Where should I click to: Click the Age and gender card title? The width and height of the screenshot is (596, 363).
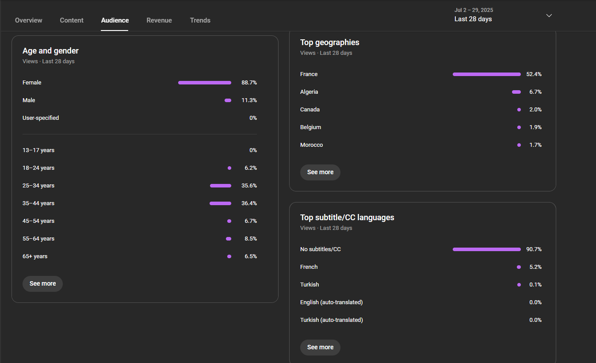50,51
